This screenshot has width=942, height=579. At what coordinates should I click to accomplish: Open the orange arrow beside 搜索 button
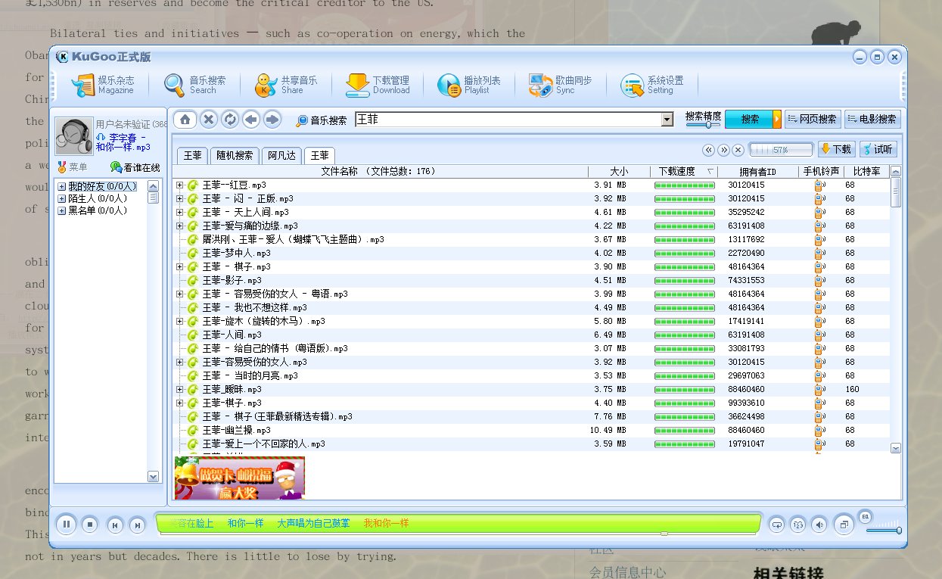tap(777, 119)
